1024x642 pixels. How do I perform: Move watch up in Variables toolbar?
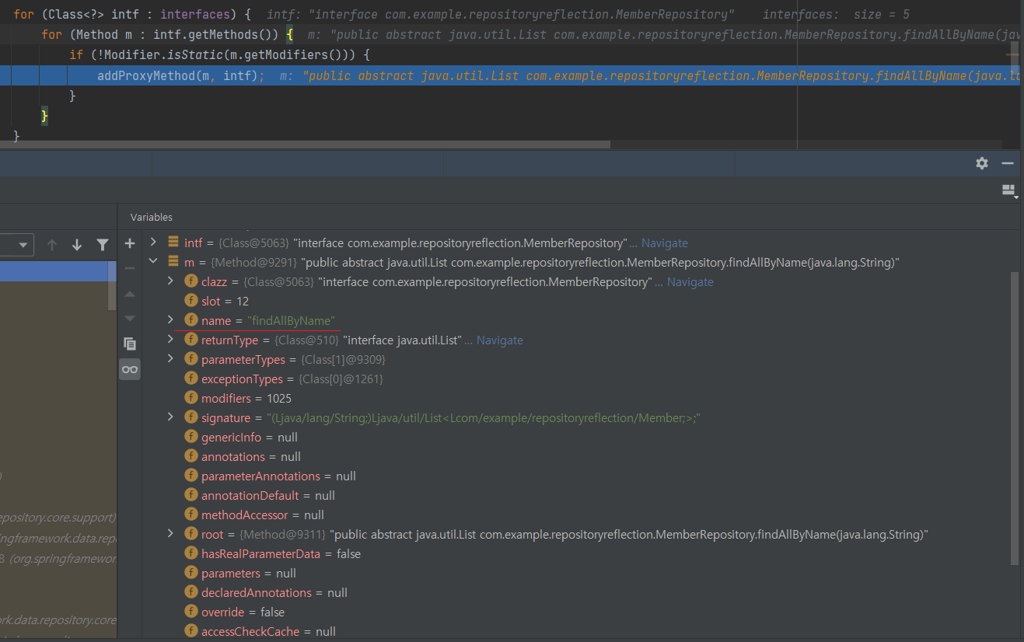tap(130, 293)
